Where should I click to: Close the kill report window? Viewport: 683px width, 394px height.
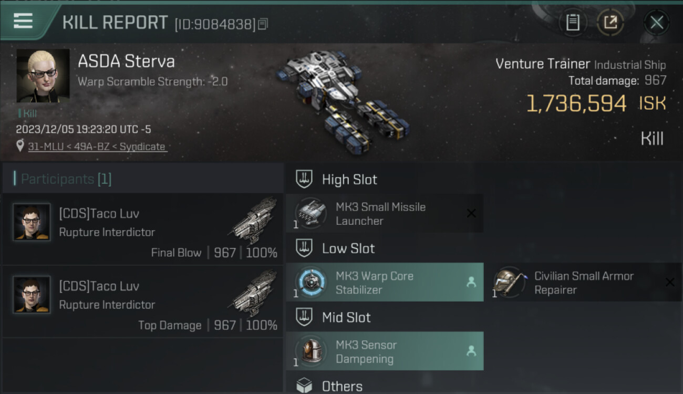(657, 23)
